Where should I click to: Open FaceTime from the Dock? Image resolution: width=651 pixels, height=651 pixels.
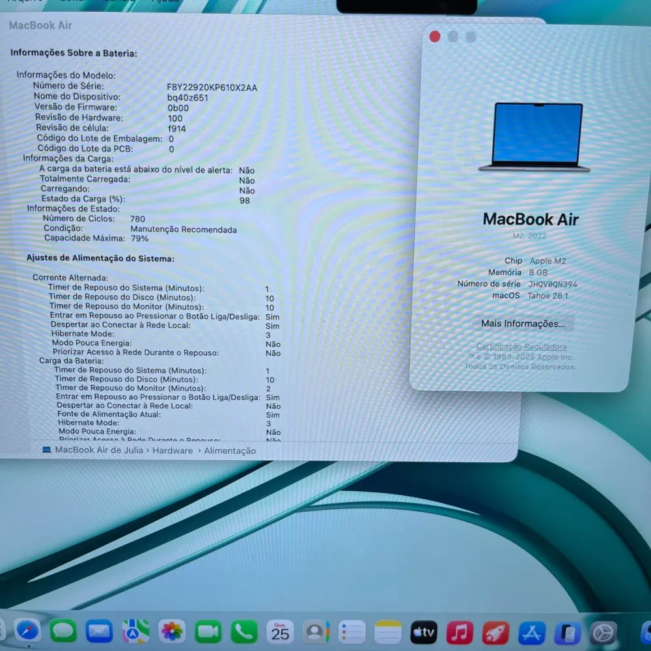pos(208,631)
